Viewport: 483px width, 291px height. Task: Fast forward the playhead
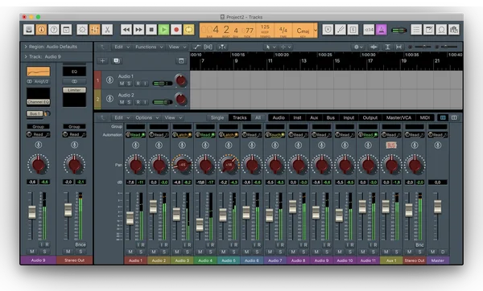[x=139, y=30]
